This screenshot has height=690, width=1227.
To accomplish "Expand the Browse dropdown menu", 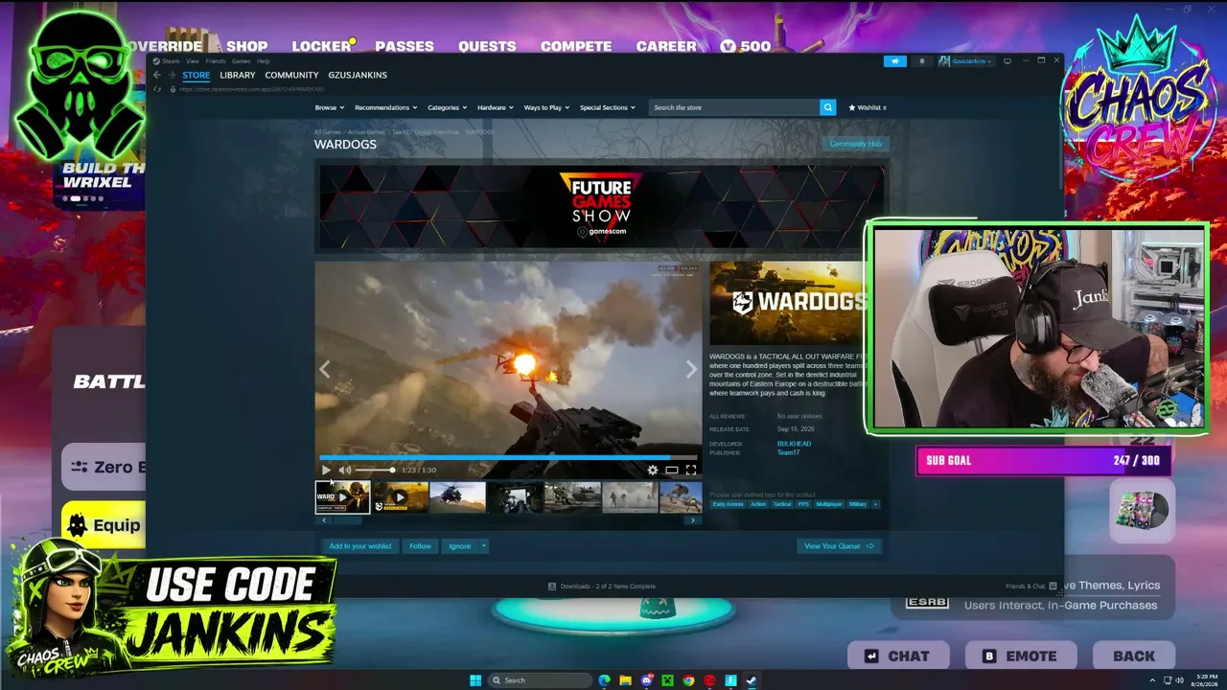I will (x=329, y=107).
